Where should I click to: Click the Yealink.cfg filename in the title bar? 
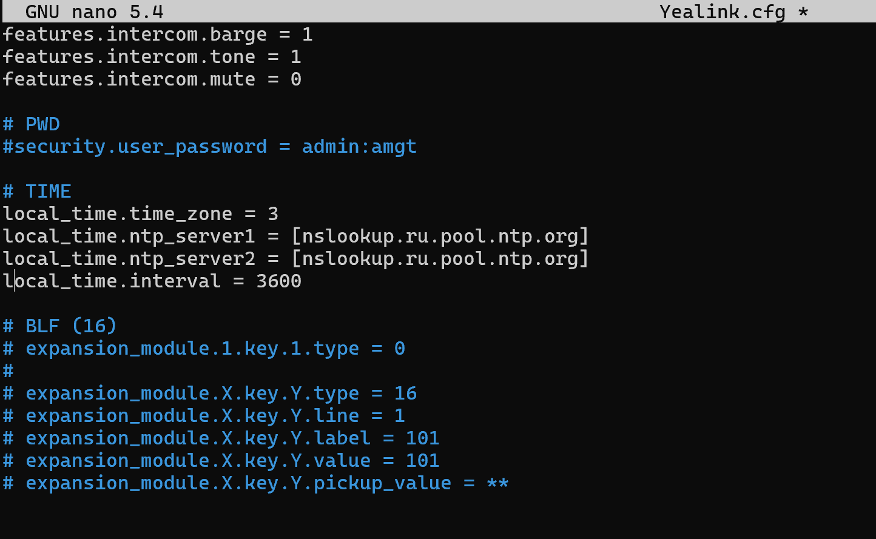[722, 12]
